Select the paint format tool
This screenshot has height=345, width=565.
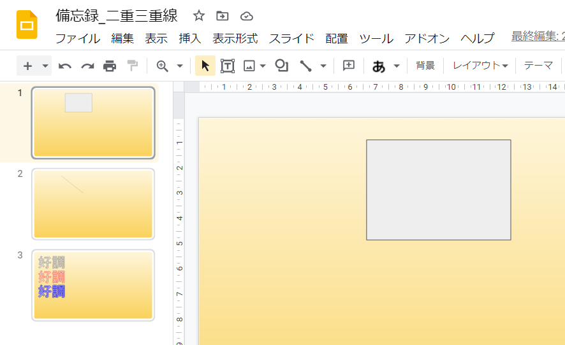(133, 66)
